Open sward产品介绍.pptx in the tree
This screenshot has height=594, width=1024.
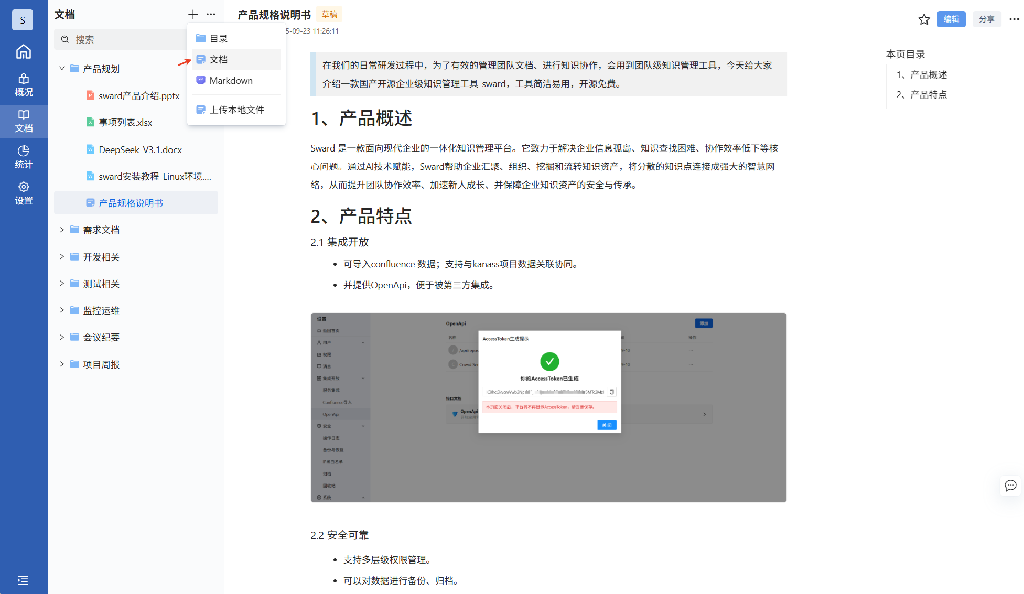tap(139, 96)
